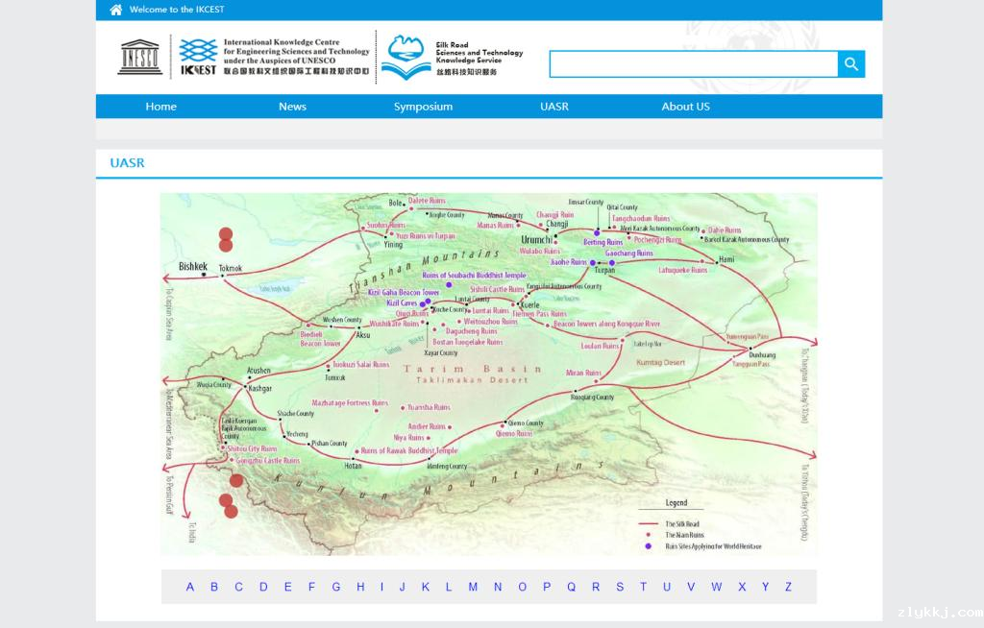This screenshot has height=628, width=984.
Task: Click the UNESCO logo
Action: click(x=140, y=57)
